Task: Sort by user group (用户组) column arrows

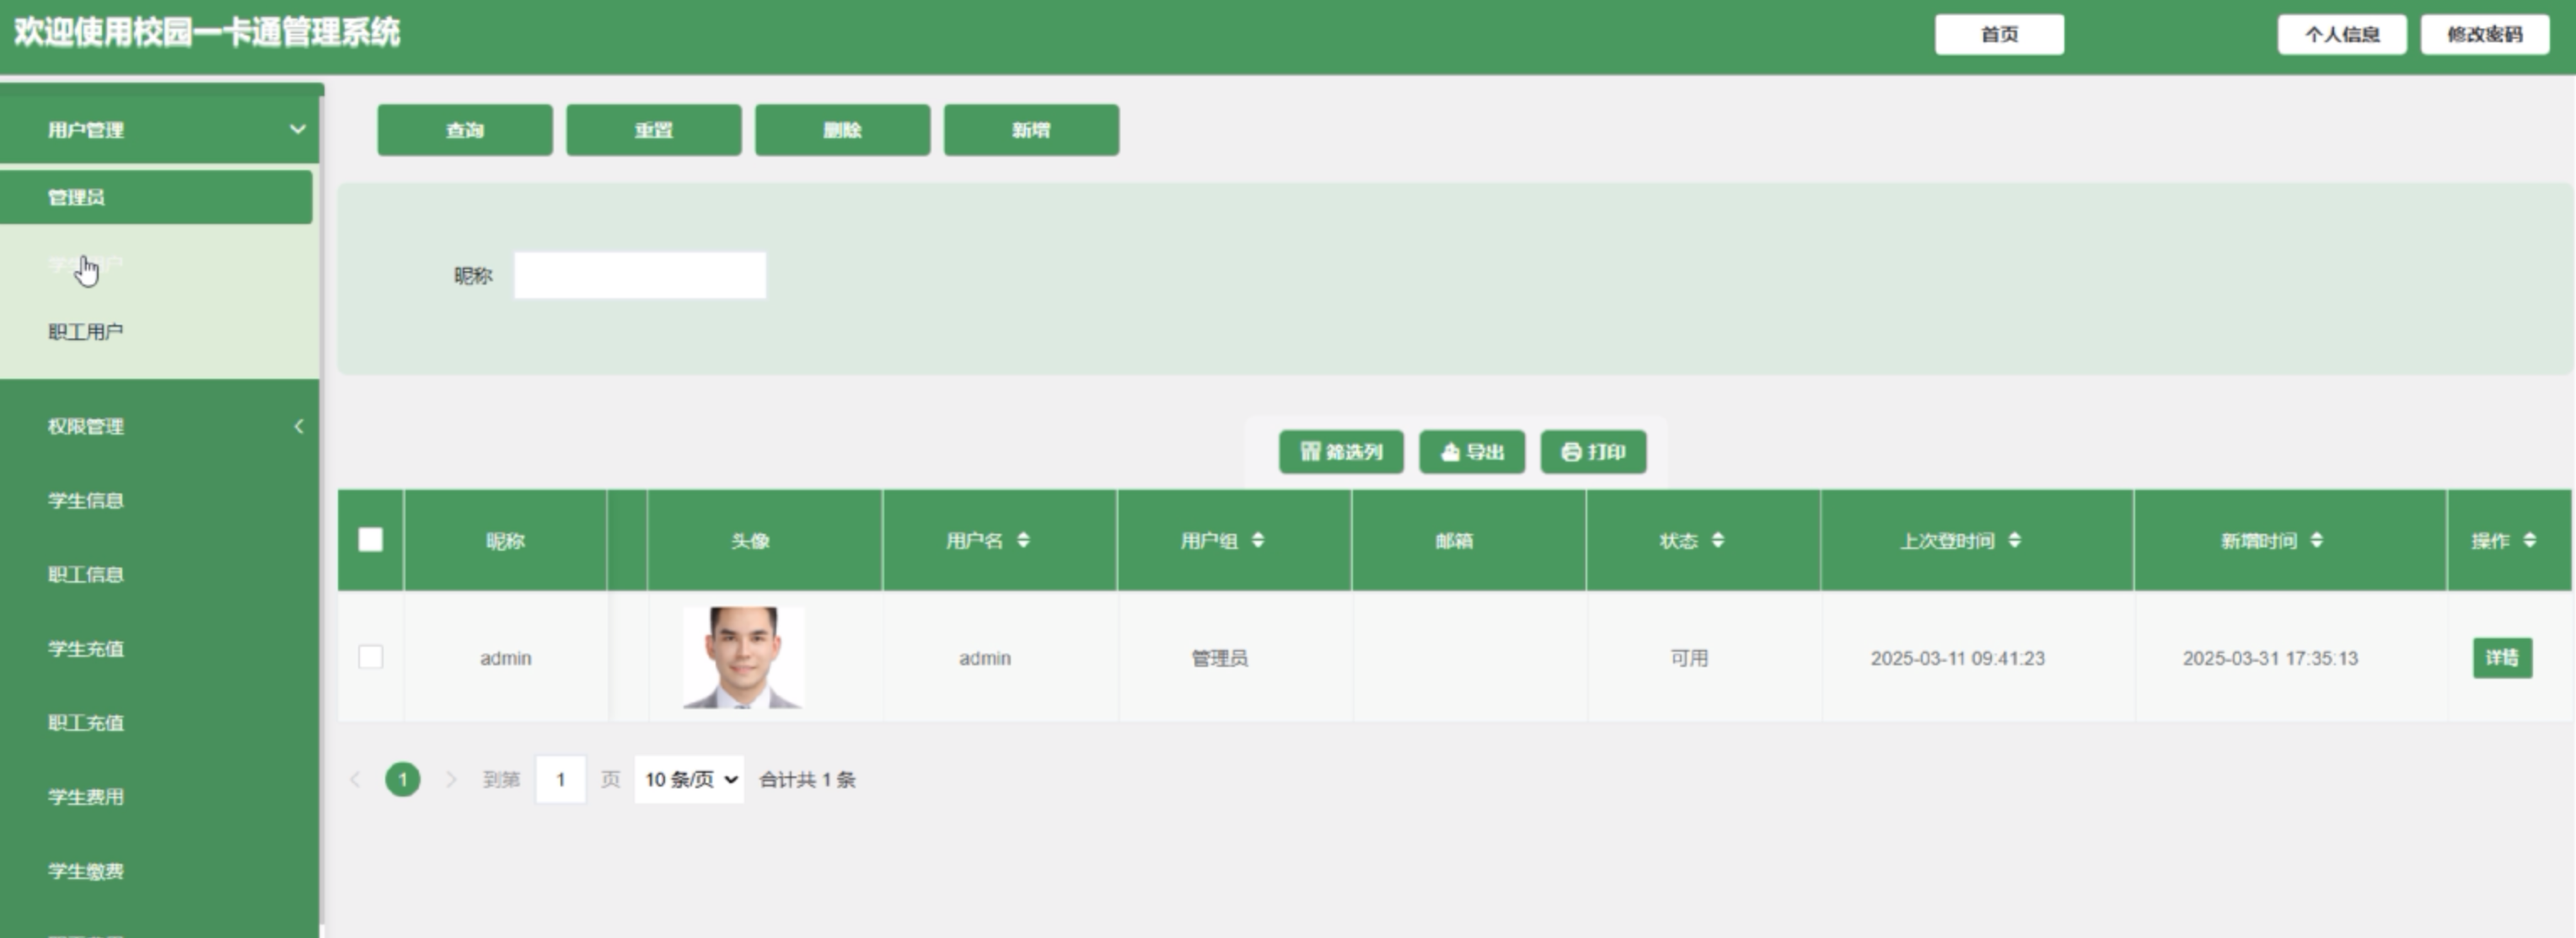Action: [1258, 541]
